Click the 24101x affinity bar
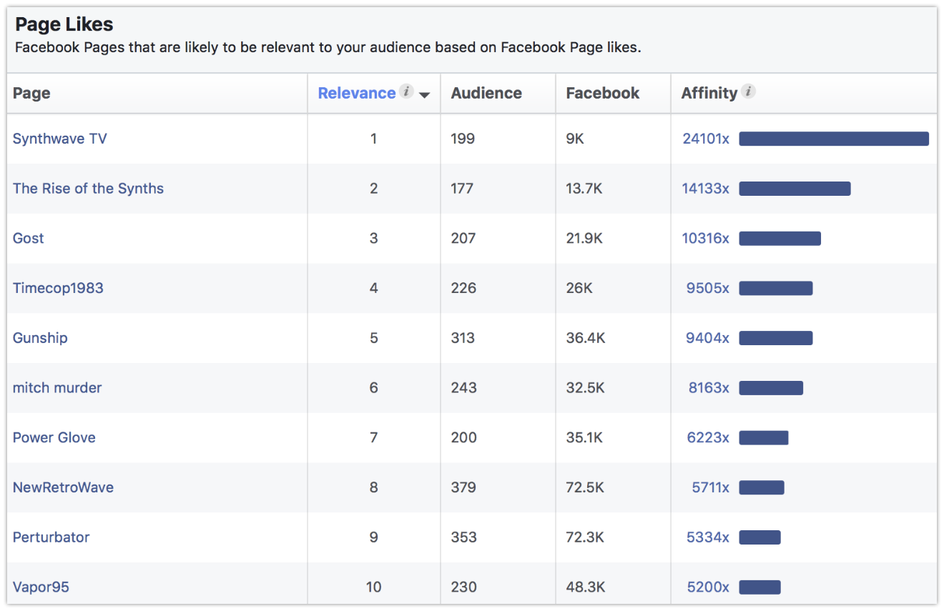This screenshot has width=944, height=611. (x=833, y=139)
